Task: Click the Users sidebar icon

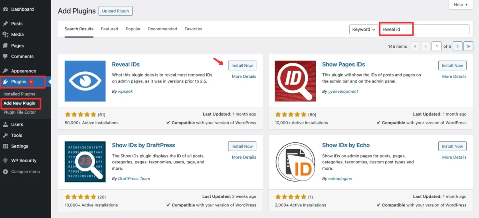Action: 5,124
